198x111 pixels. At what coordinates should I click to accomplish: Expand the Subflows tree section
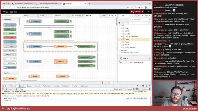point(119,50)
